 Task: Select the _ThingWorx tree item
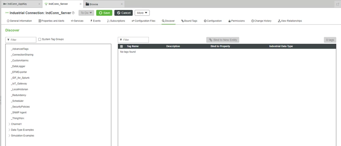coord(17,118)
